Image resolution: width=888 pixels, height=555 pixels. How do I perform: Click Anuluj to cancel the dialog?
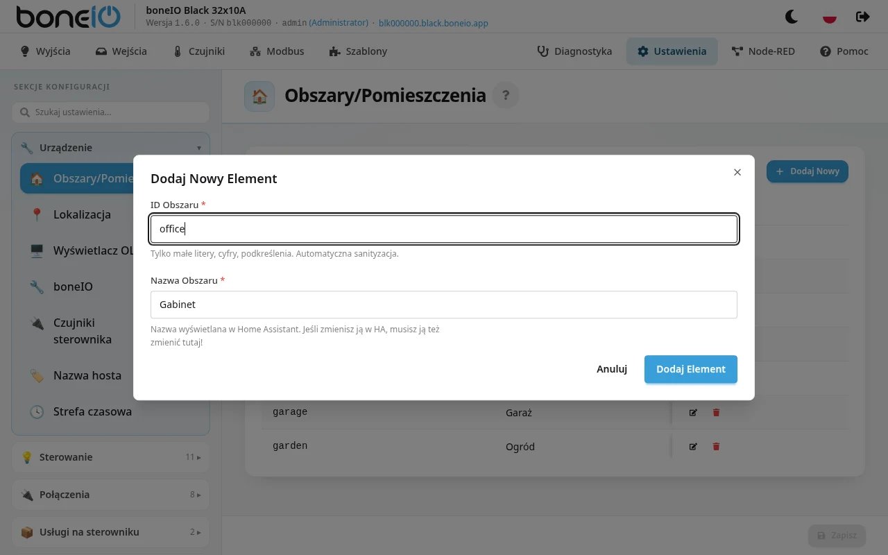coord(612,369)
